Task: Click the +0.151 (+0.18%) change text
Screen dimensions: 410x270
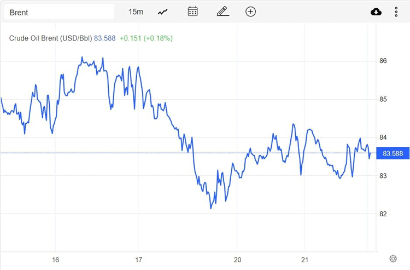Action: coord(147,38)
